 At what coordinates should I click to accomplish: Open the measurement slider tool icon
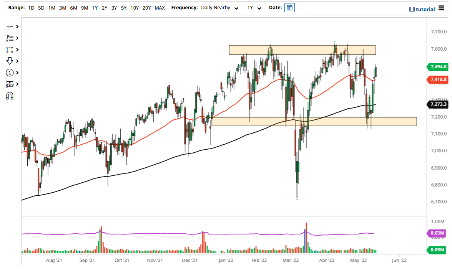pyautogui.click(x=10, y=84)
